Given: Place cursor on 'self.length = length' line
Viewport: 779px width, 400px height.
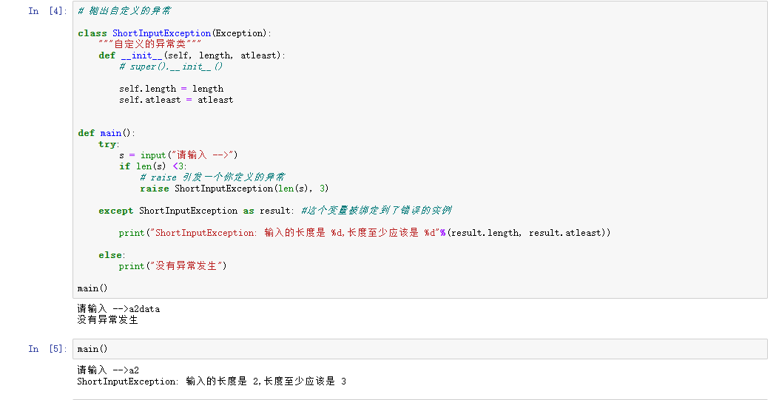Looking at the screenshot, I should click(x=171, y=89).
